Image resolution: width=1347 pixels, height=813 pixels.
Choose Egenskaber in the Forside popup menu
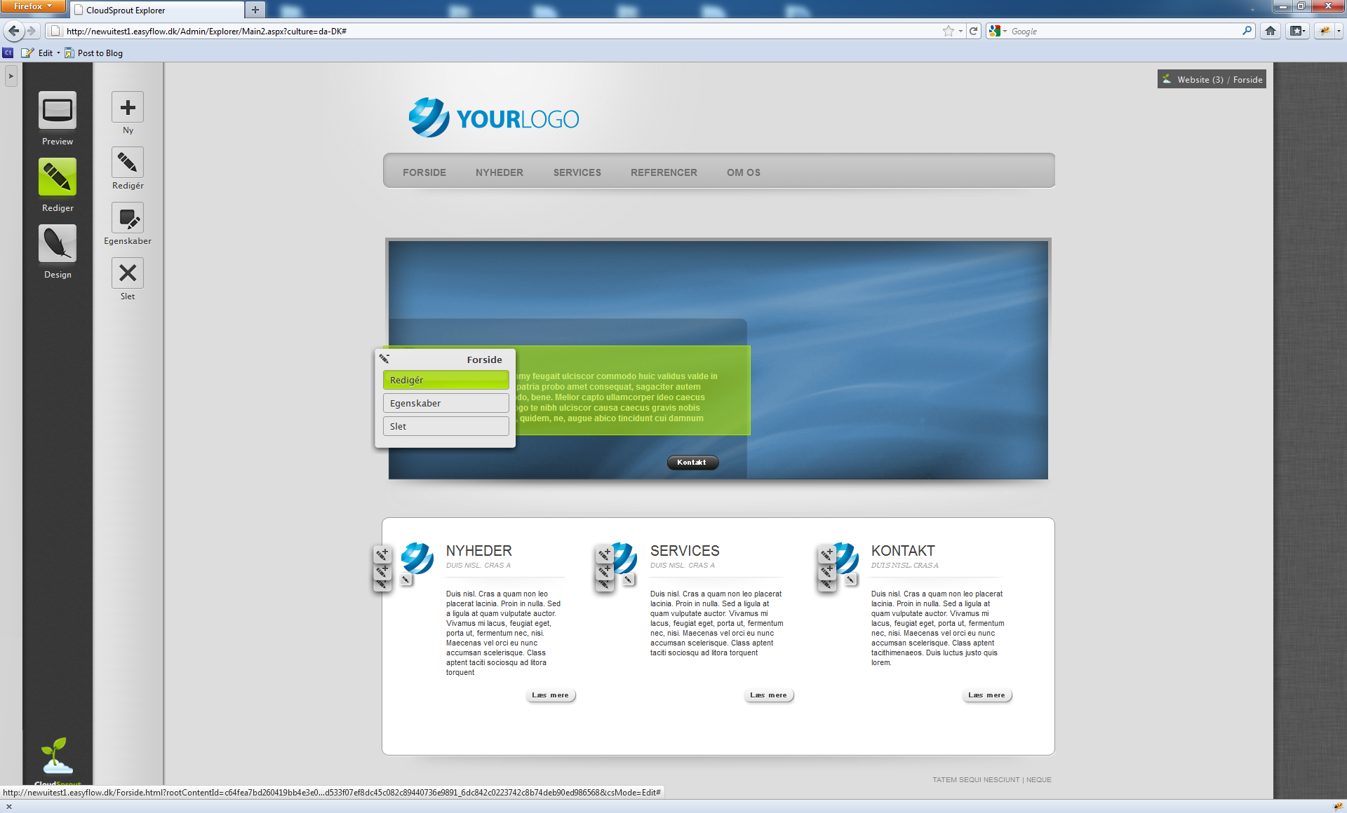[x=445, y=403]
